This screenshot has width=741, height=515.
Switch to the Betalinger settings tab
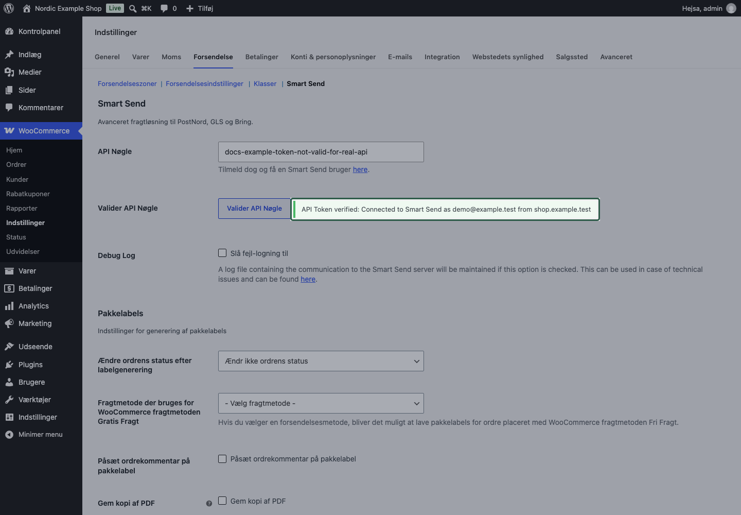[x=262, y=57]
